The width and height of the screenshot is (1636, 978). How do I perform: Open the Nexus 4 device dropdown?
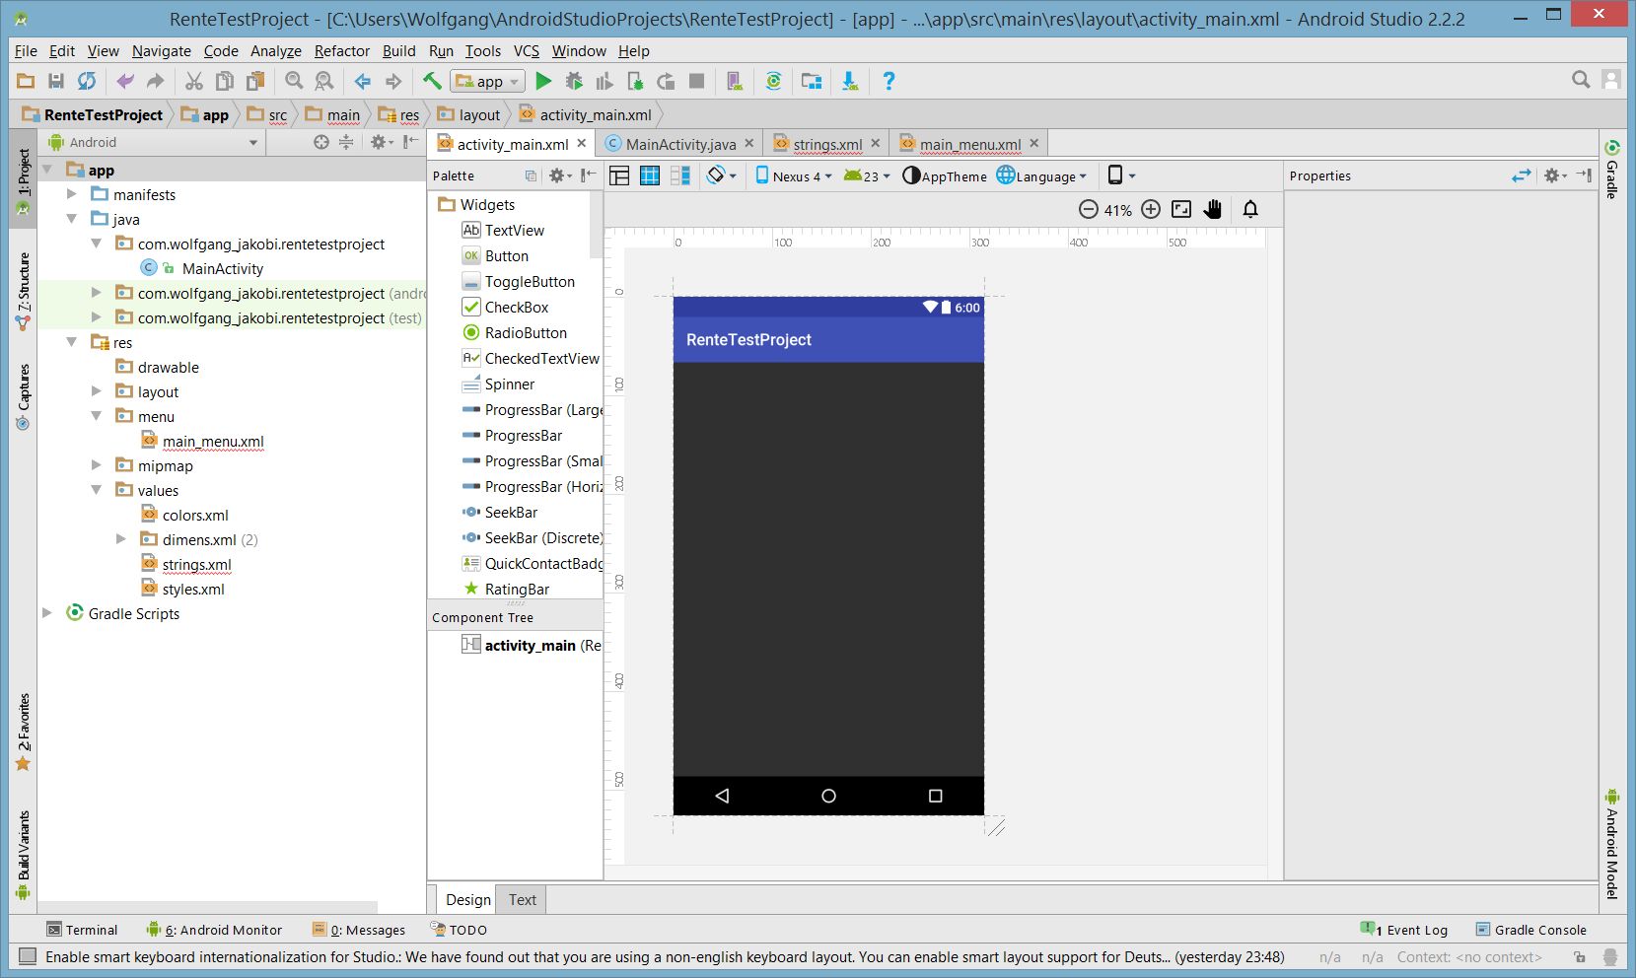tap(795, 176)
